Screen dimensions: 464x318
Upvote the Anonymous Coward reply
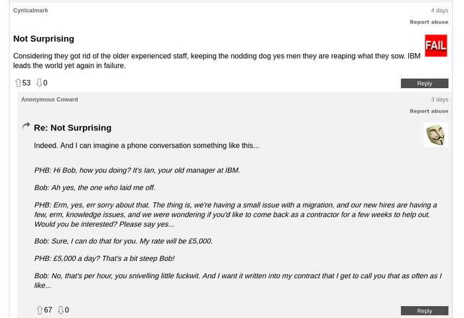[x=40, y=310]
